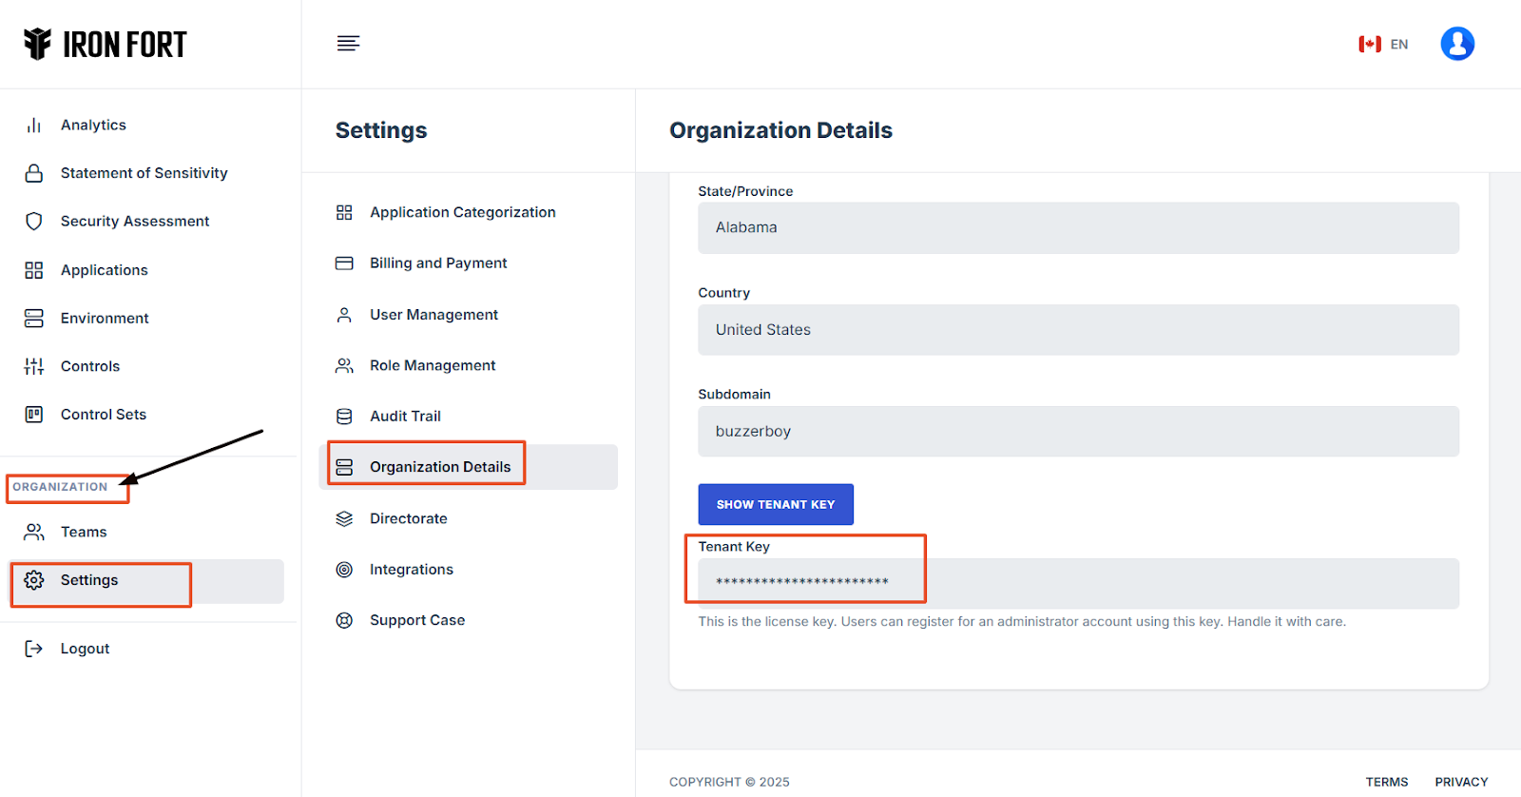
Task: Click the hamburger menu collapse icon
Action: pos(348,44)
